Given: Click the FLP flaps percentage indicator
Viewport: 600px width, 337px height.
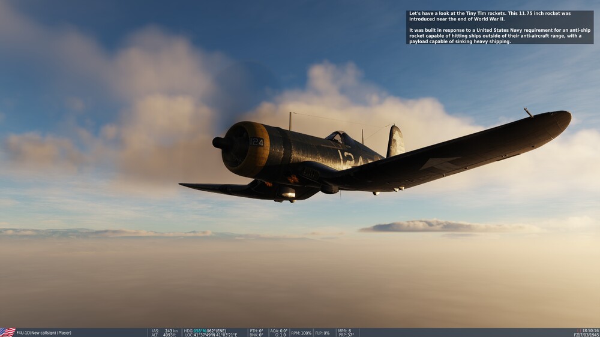Looking at the screenshot, I should (x=323, y=333).
